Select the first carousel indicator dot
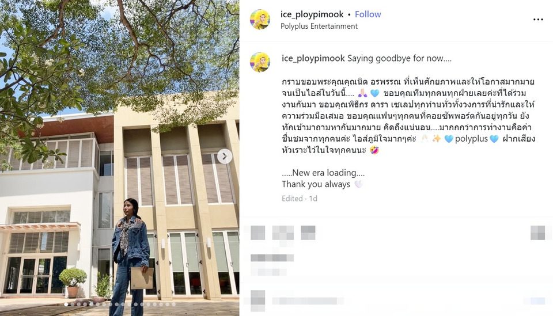 [x=66, y=304]
